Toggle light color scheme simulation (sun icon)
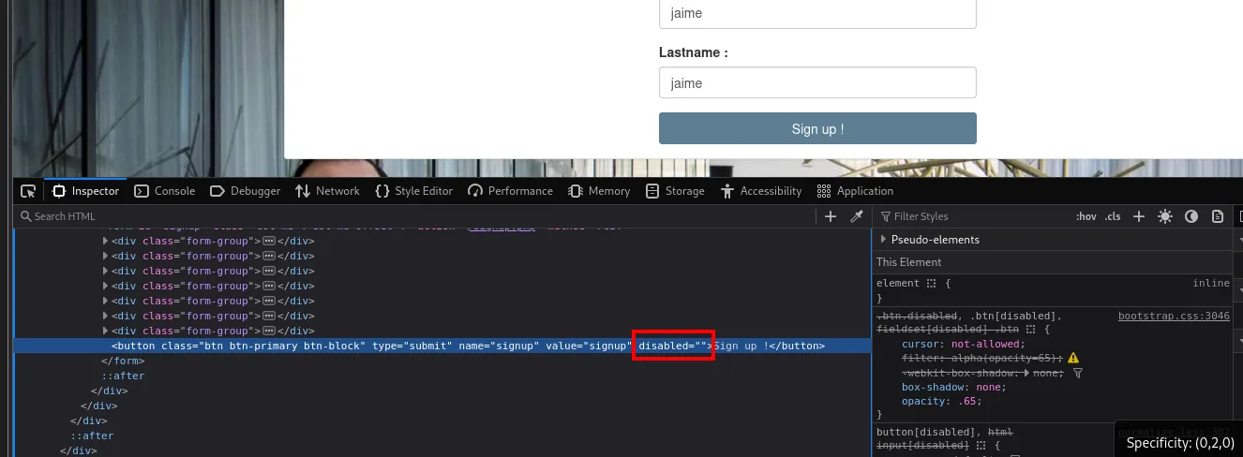 pyautogui.click(x=1165, y=216)
